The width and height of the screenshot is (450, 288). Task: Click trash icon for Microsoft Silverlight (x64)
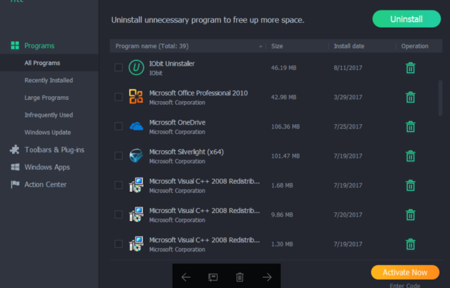[411, 156]
